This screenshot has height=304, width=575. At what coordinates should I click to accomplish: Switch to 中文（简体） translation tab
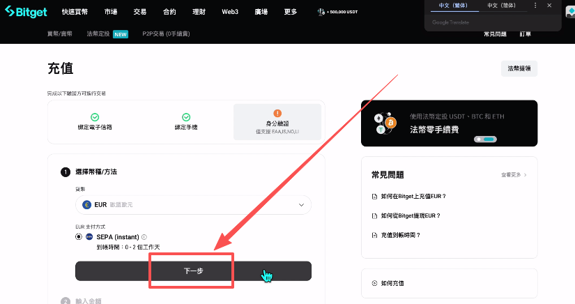click(502, 6)
